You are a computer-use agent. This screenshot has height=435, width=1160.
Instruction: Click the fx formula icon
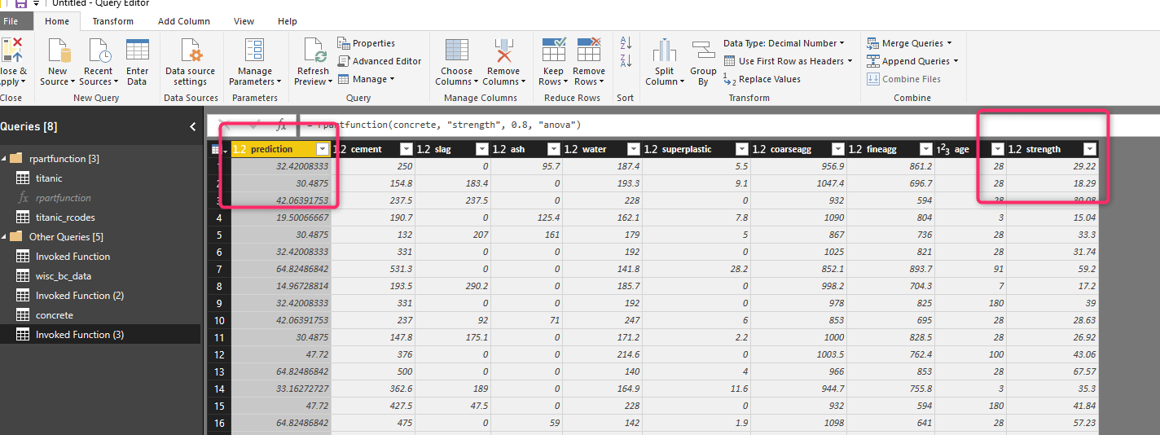tap(281, 125)
